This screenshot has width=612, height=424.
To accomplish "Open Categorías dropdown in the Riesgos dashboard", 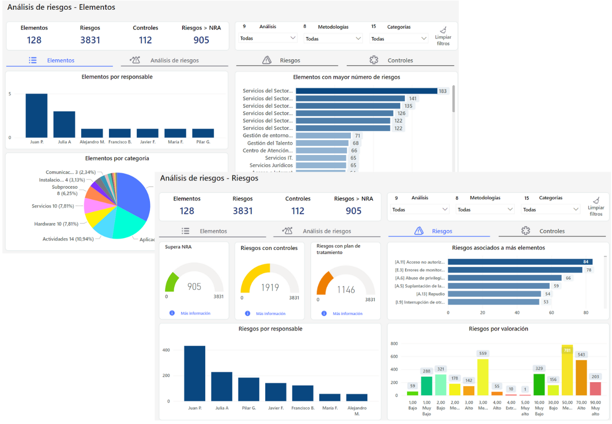I will [551, 210].
